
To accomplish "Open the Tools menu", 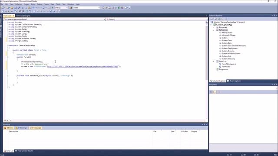I will point(58,4).
